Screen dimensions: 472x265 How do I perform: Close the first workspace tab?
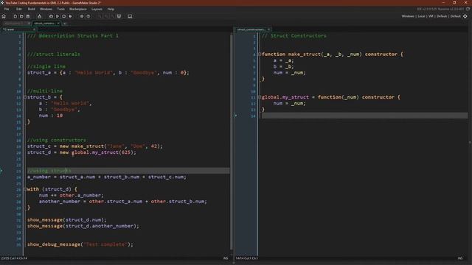click(x=29, y=23)
